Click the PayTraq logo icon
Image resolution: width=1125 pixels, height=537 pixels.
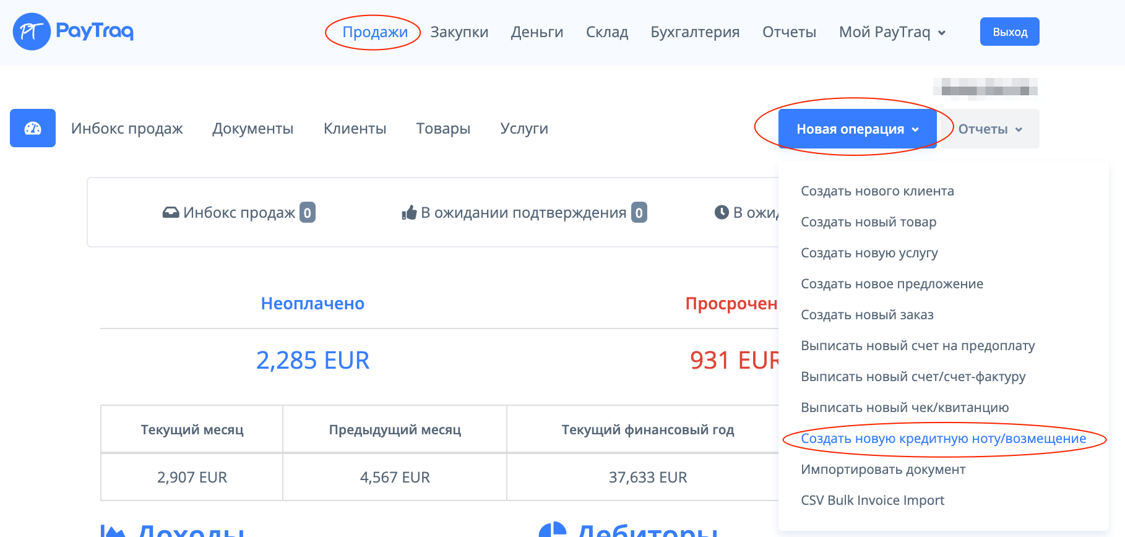tap(31, 32)
